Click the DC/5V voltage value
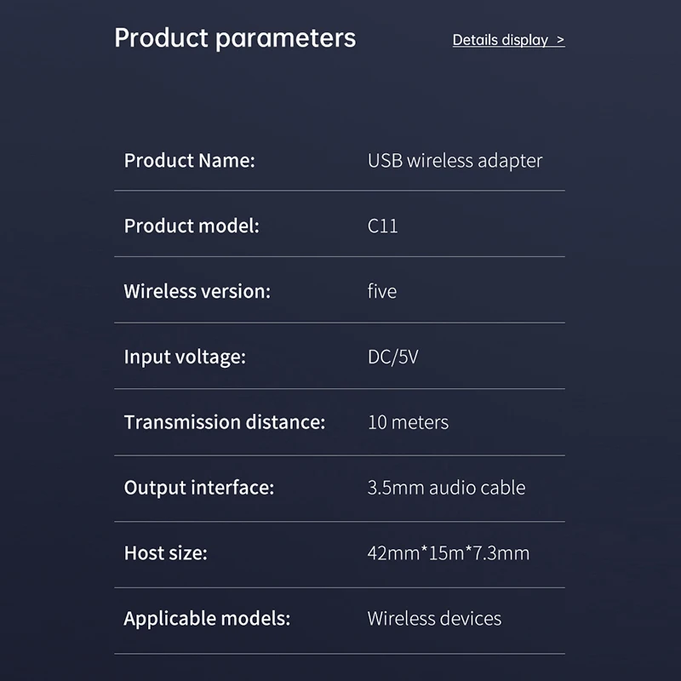The width and height of the screenshot is (681, 681). coord(392,357)
